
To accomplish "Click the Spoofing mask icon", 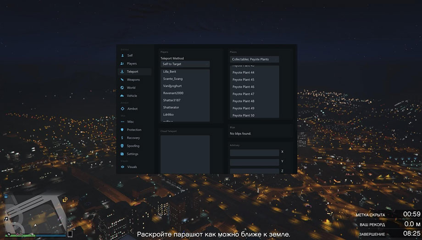I will [x=122, y=146].
